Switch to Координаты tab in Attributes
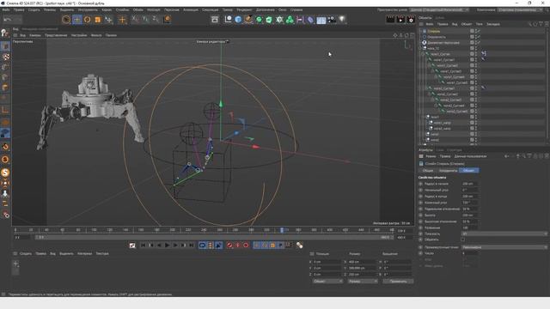This screenshot has width=550, height=309. tap(448, 171)
